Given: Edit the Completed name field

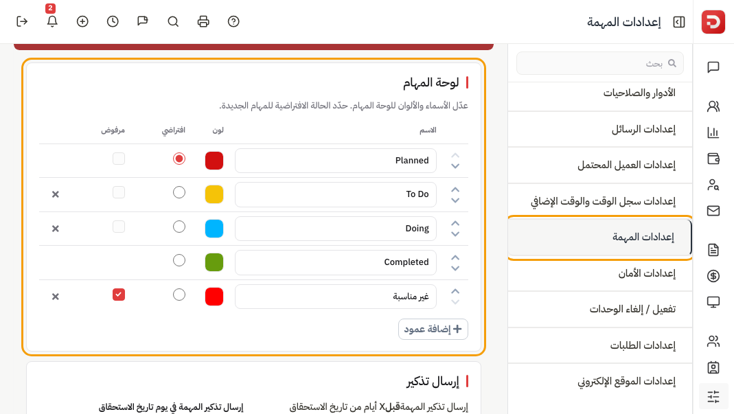Looking at the screenshot, I should coord(336,262).
